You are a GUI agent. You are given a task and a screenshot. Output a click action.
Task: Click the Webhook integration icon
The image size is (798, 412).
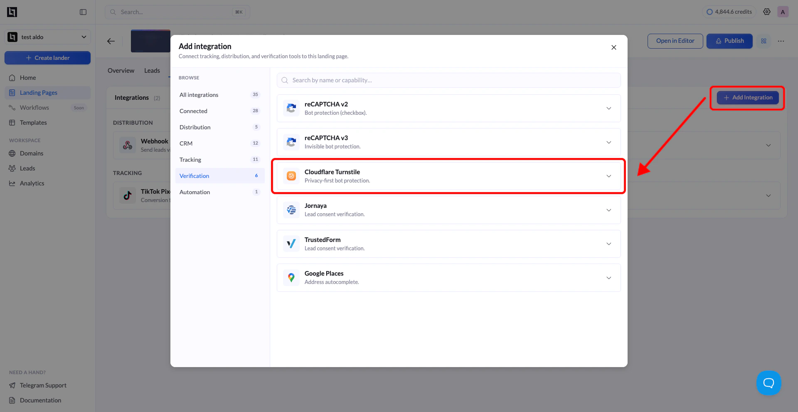tap(128, 145)
